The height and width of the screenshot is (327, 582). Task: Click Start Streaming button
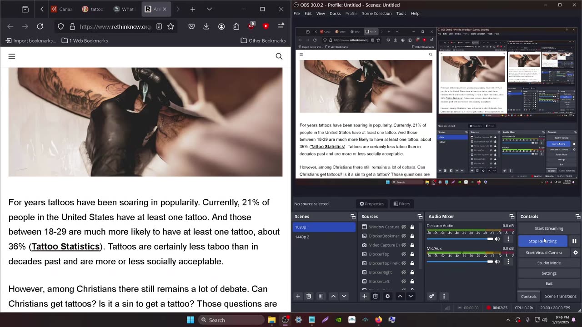(549, 228)
